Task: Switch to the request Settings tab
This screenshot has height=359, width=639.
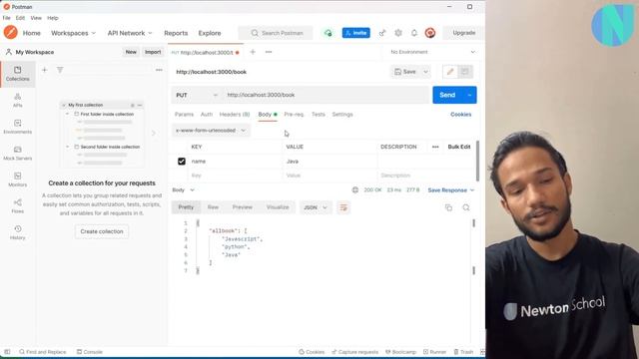Action: (342, 115)
